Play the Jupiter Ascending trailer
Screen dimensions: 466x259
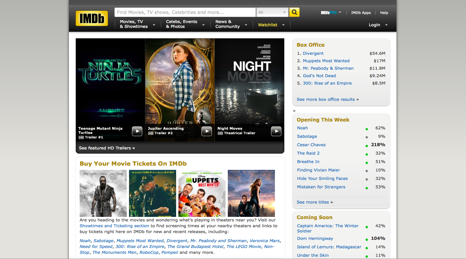207,131
